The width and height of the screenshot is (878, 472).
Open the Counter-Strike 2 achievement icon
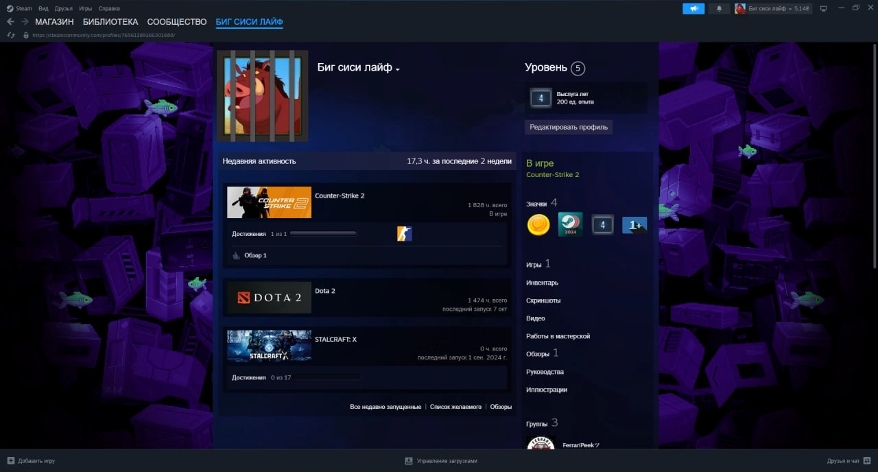pyautogui.click(x=405, y=234)
